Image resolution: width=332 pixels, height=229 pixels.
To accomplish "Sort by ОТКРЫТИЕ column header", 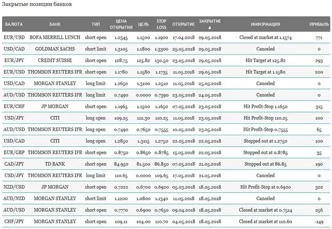I will [x=183, y=24].
